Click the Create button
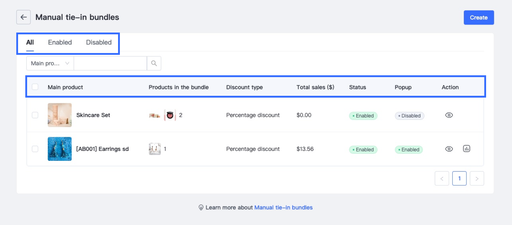Screen dimensions: 512x225 pos(479,17)
